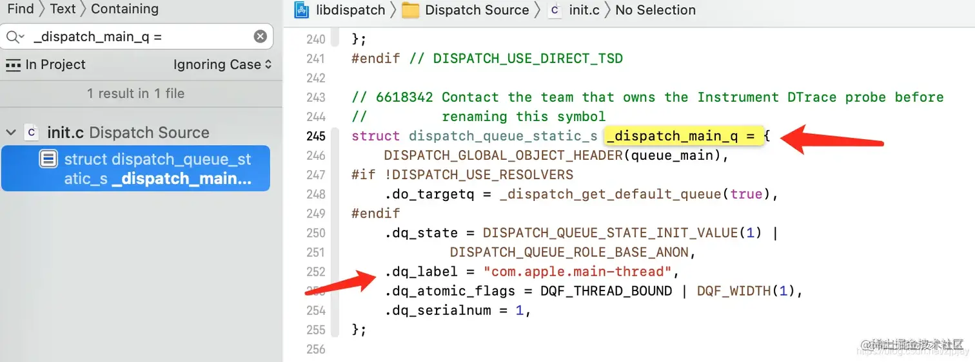The image size is (975, 362).
Task: Open the Ignoring Case dropdown
Action: tap(222, 64)
